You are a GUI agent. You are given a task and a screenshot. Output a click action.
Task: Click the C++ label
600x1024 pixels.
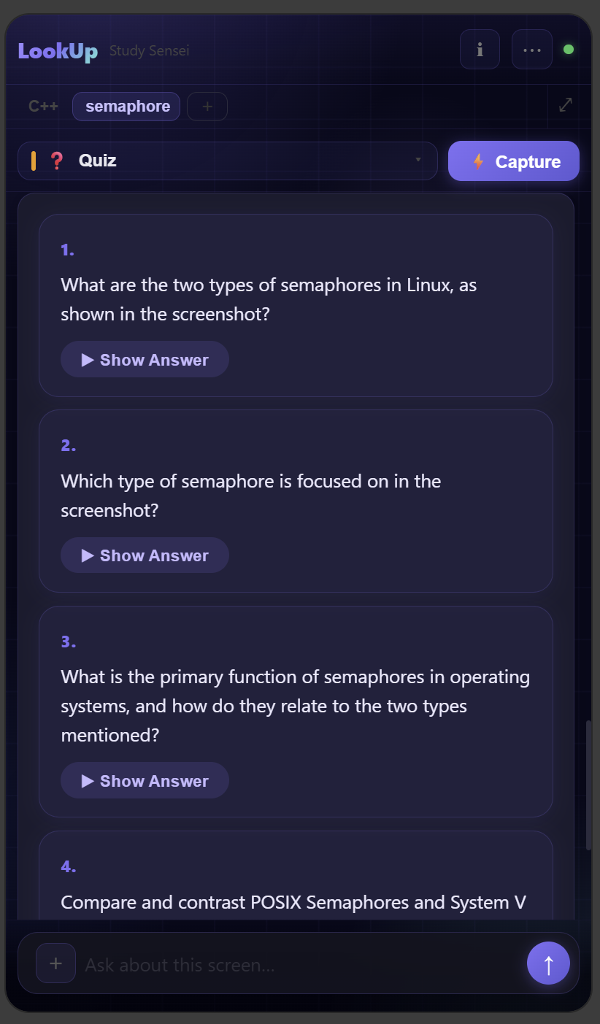coord(44,106)
